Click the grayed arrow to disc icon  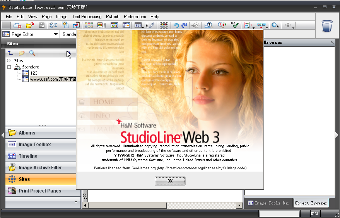[195, 26]
